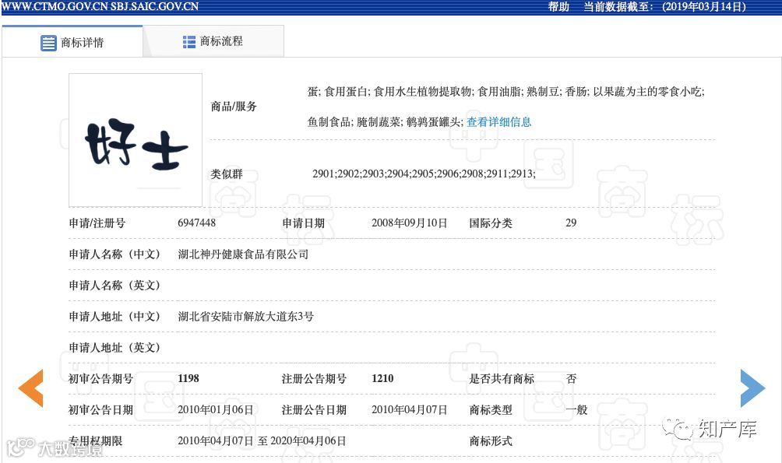This screenshot has height=463, width=782.
Task: Open the 帮助 help link
Action: coord(558,7)
